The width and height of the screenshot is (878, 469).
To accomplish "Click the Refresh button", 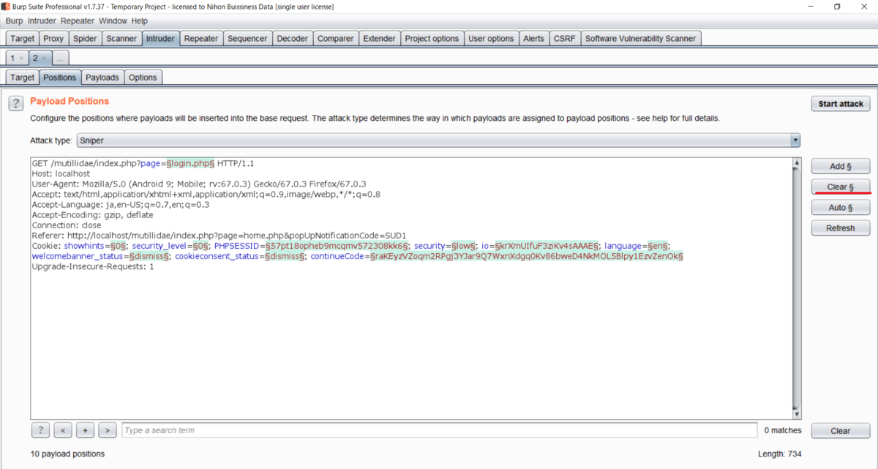I will pyautogui.click(x=841, y=228).
